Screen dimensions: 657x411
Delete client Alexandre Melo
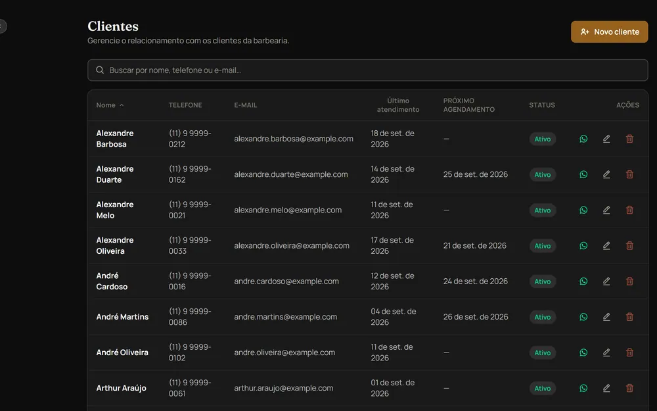point(629,210)
